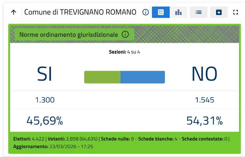Click the 1.300 SI vote count
The image size is (245, 157).
point(45,100)
